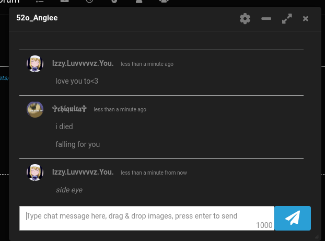
Task: Select the 'love you to<3' message text
Action: click(x=77, y=81)
